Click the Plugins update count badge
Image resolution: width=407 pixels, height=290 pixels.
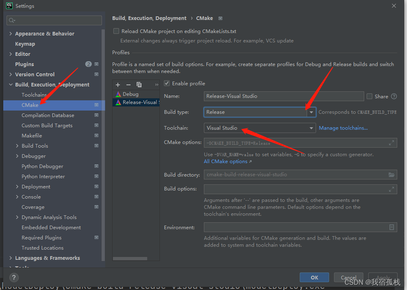coord(88,64)
